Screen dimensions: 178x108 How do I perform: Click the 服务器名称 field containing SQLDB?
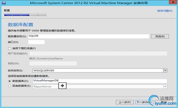pos(88,36)
